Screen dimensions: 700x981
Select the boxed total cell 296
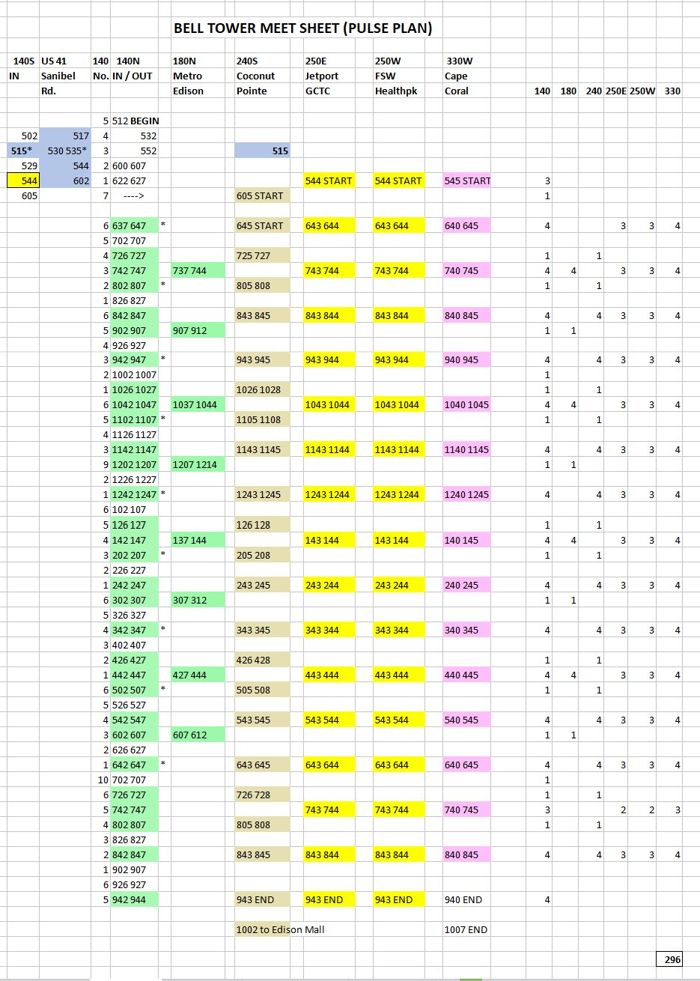[x=669, y=959]
